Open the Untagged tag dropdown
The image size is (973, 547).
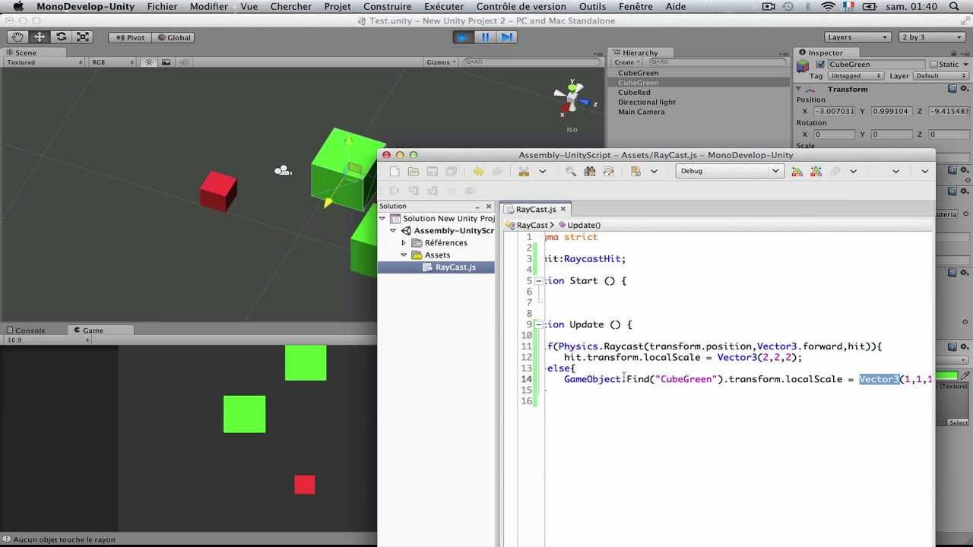[855, 76]
